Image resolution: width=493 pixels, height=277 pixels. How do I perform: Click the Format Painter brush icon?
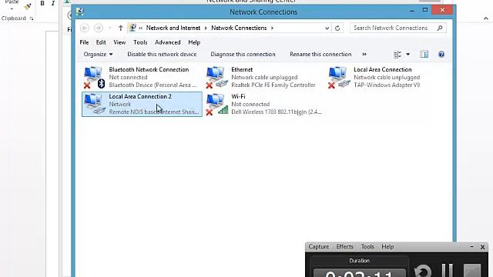pos(28,6)
